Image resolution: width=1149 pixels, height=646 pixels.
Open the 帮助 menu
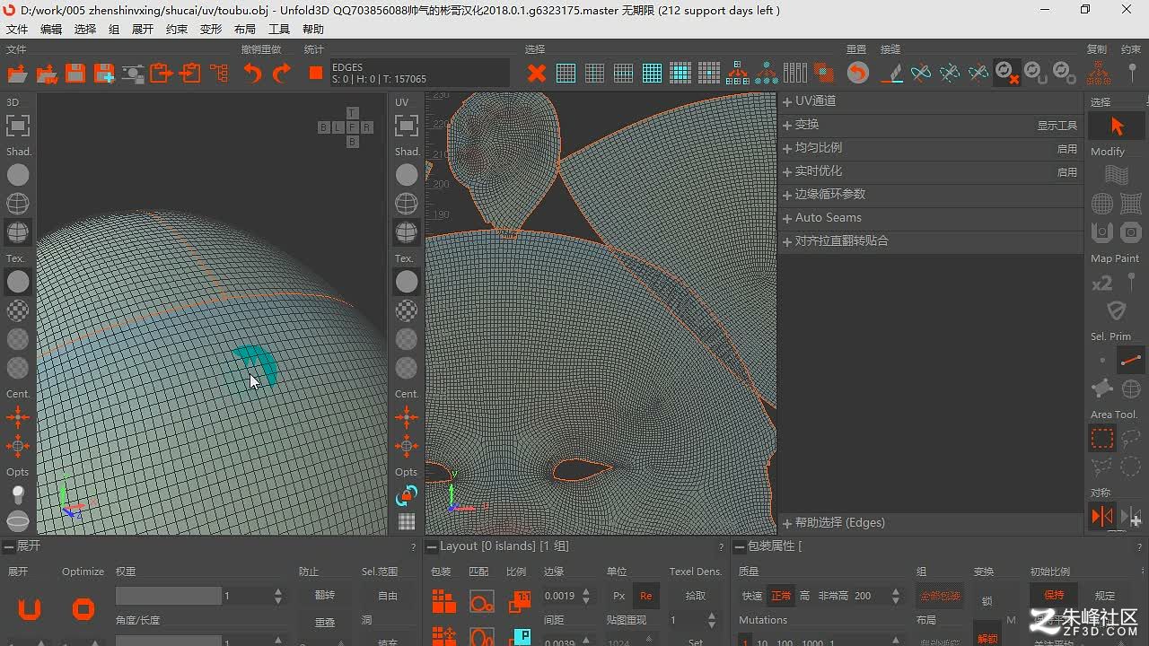click(x=313, y=30)
